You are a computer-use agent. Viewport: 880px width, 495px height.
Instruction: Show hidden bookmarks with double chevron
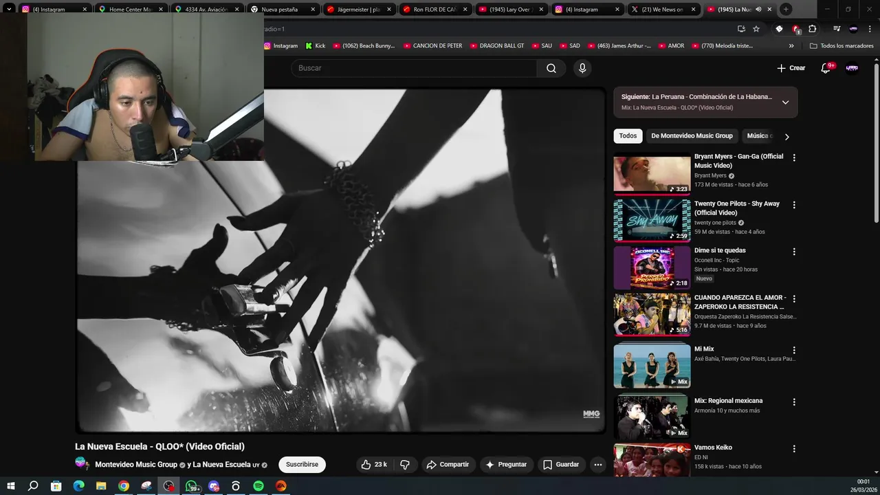(791, 46)
